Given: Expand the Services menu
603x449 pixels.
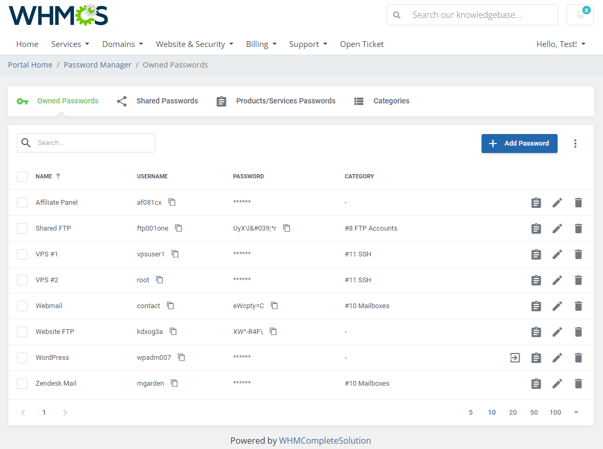Looking at the screenshot, I should coord(70,44).
